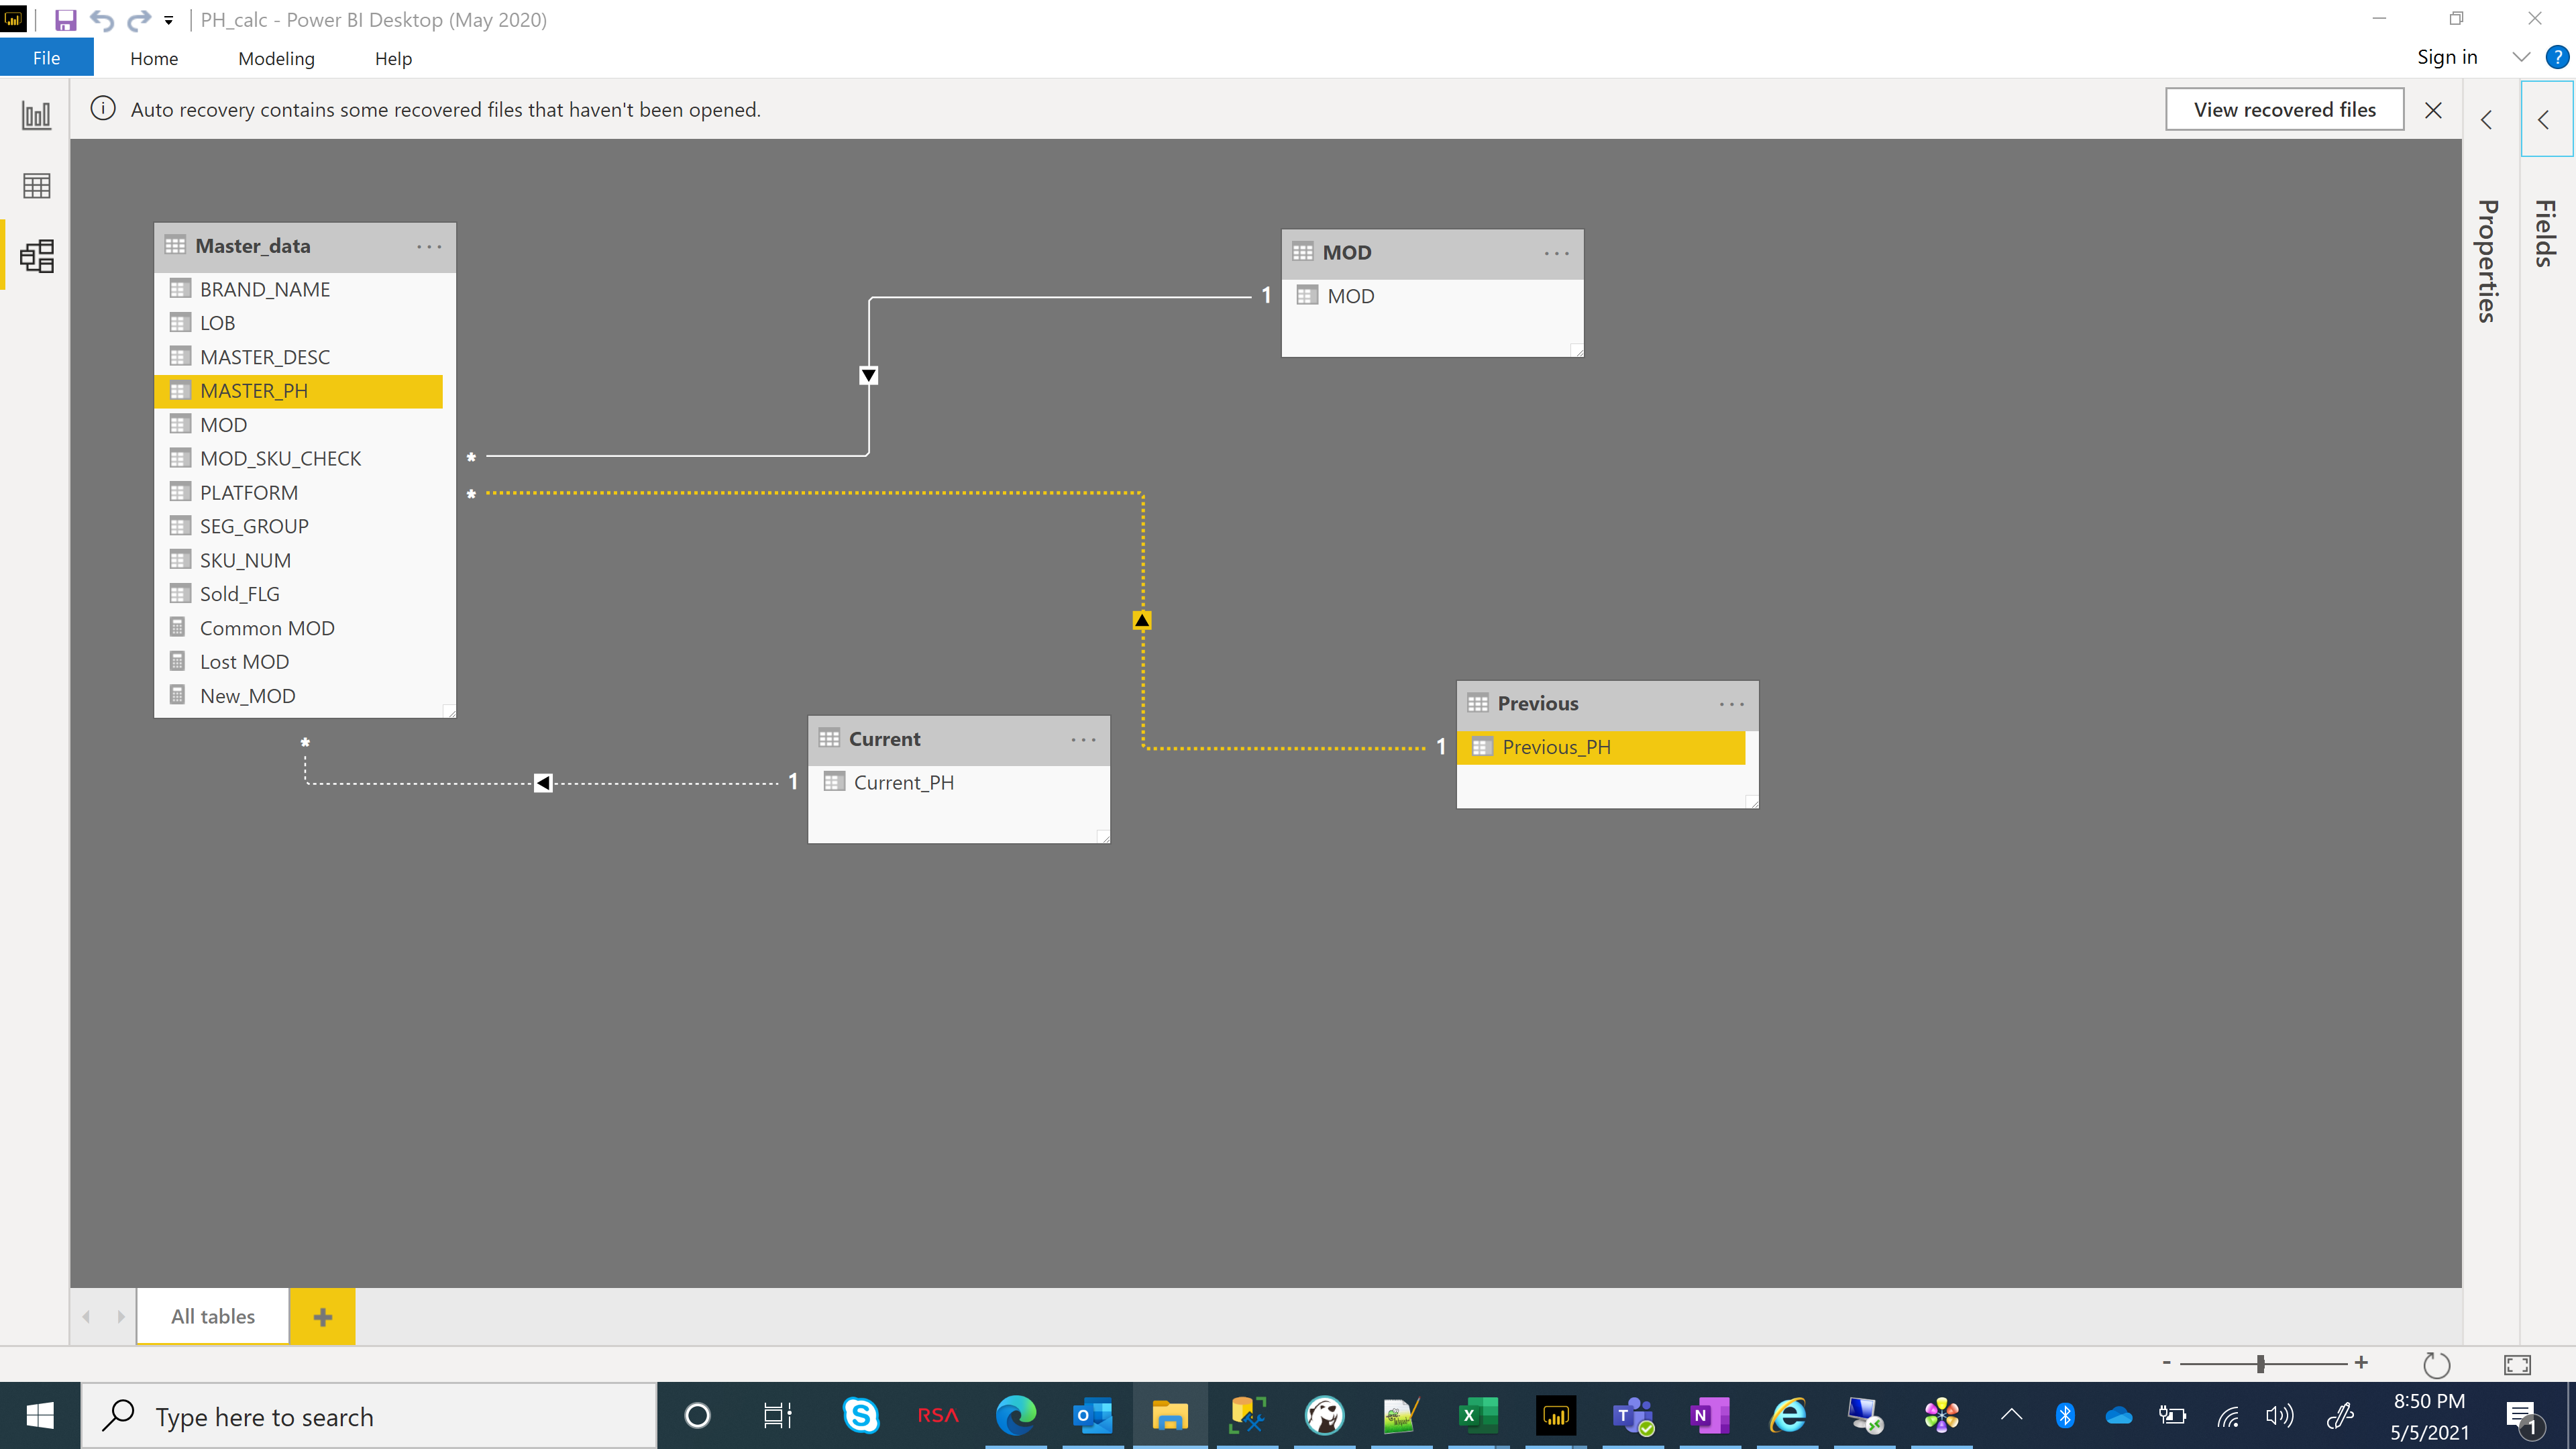Click the Fit to screen icon
This screenshot has width=2576, height=1449.
point(2517,1364)
